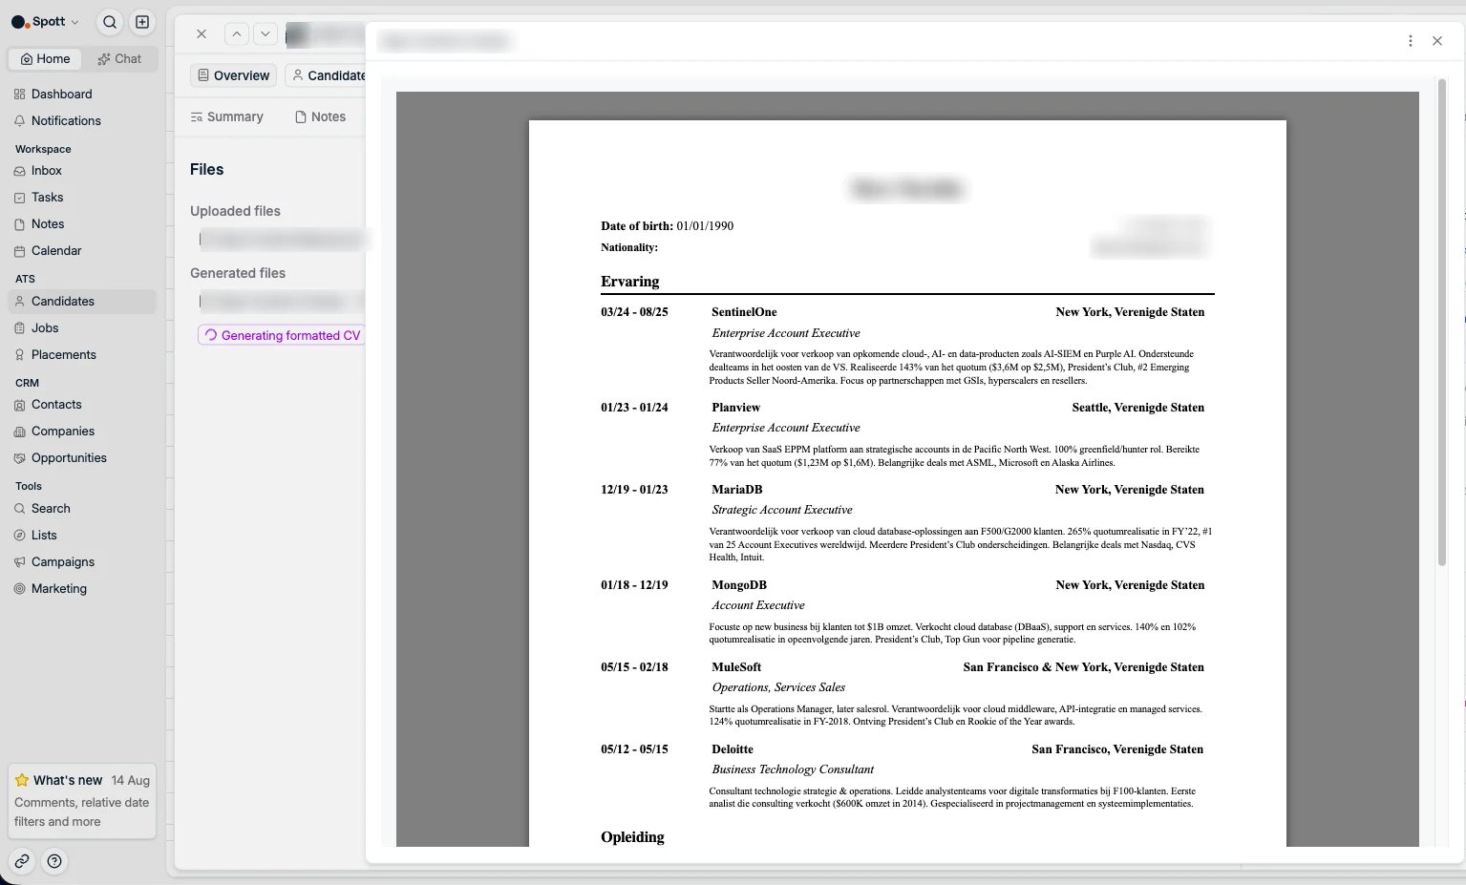Open the blurred generated file entry
Image resolution: width=1466 pixels, height=885 pixels.
click(282, 302)
